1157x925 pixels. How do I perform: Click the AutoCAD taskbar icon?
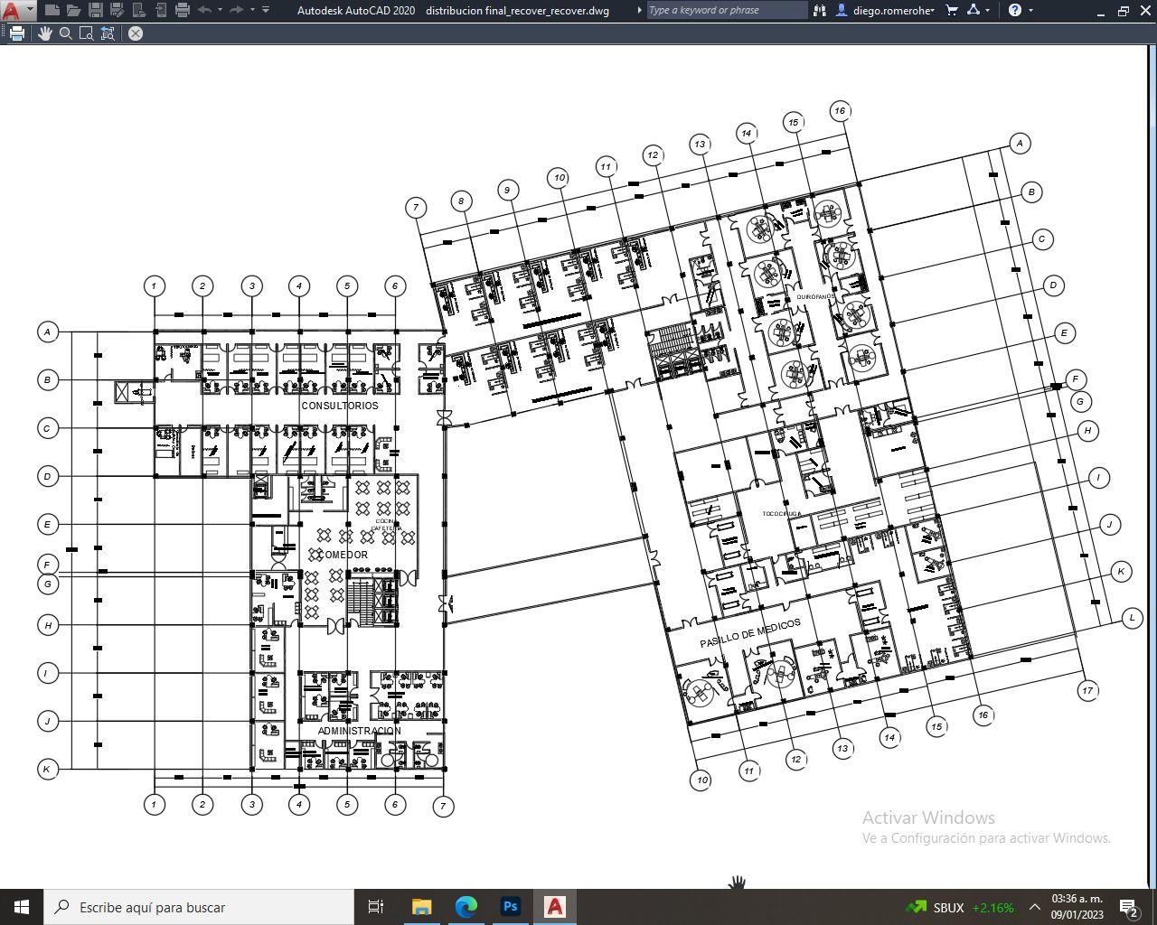tap(555, 907)
